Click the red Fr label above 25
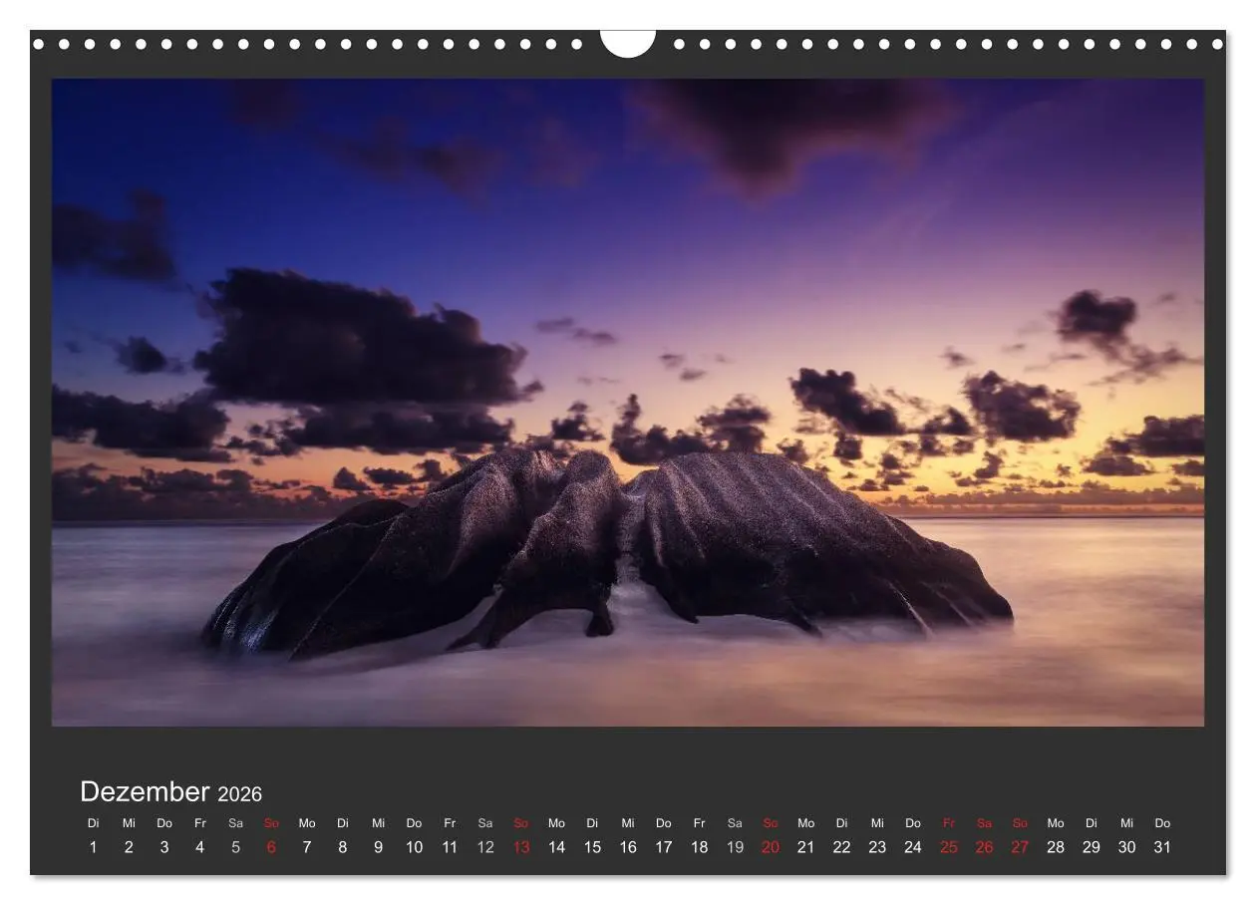 (x=949, y=823)
